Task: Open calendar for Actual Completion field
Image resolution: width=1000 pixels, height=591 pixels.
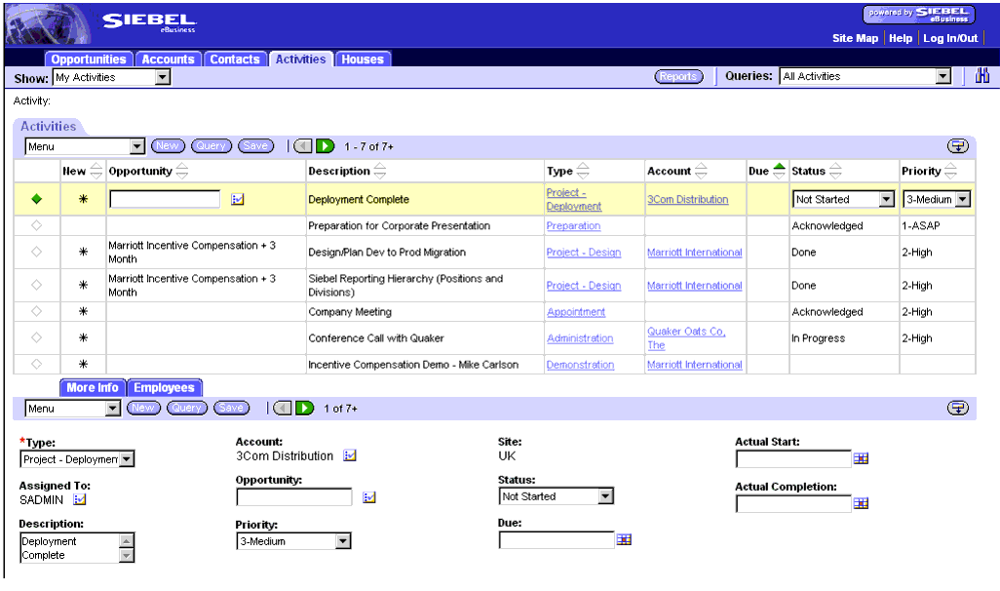Action: tap(861, 503)
